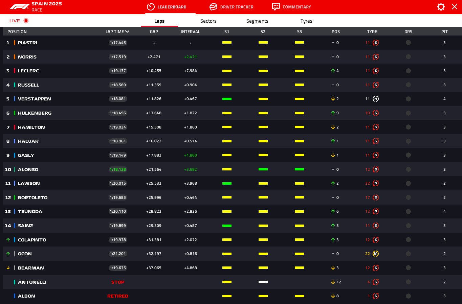This screenshot has width=462, height=304.
Task: Click Verstappen's hard tyre icon
Action: pos(376,99)
